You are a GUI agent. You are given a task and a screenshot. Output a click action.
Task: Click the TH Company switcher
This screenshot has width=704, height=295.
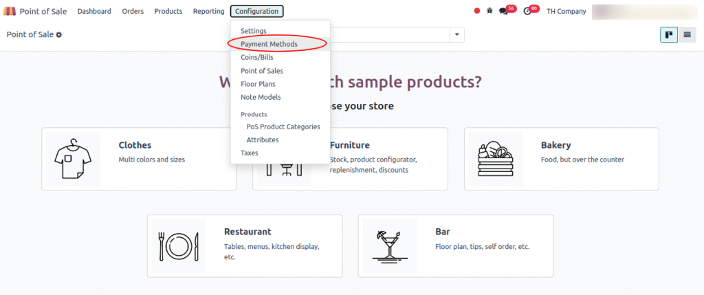click(566, 11)
